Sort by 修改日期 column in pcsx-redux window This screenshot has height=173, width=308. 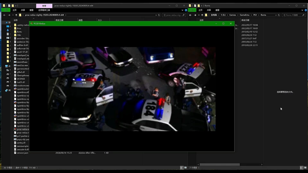[59, 20]
